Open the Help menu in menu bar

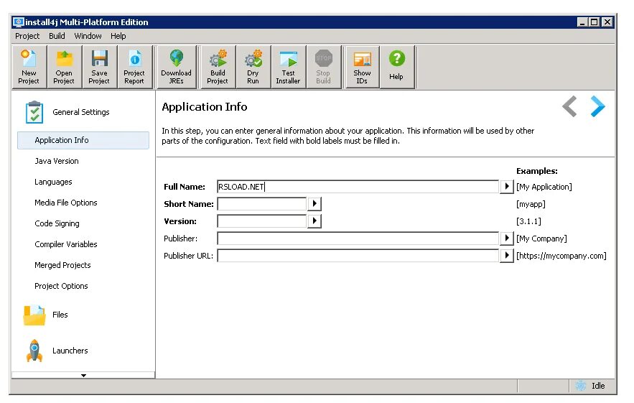[118, 36]
